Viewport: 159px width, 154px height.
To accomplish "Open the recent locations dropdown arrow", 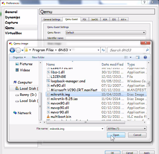I will (22, 50).
